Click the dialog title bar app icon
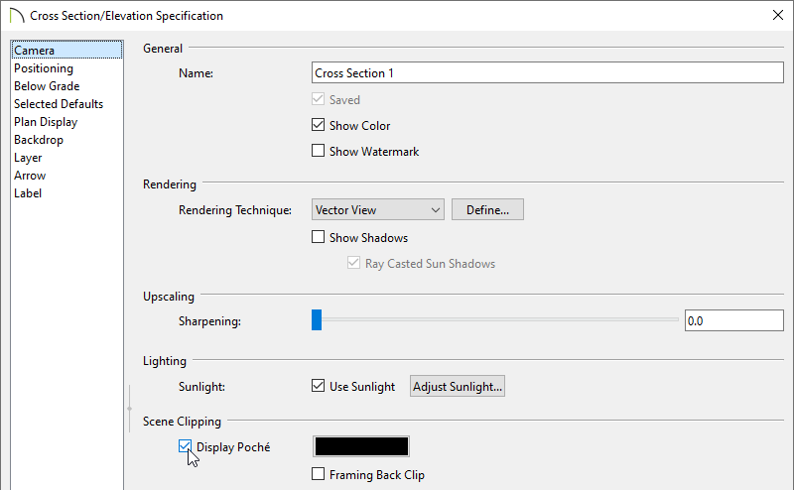The image size is (794, 490). [16, 16]
